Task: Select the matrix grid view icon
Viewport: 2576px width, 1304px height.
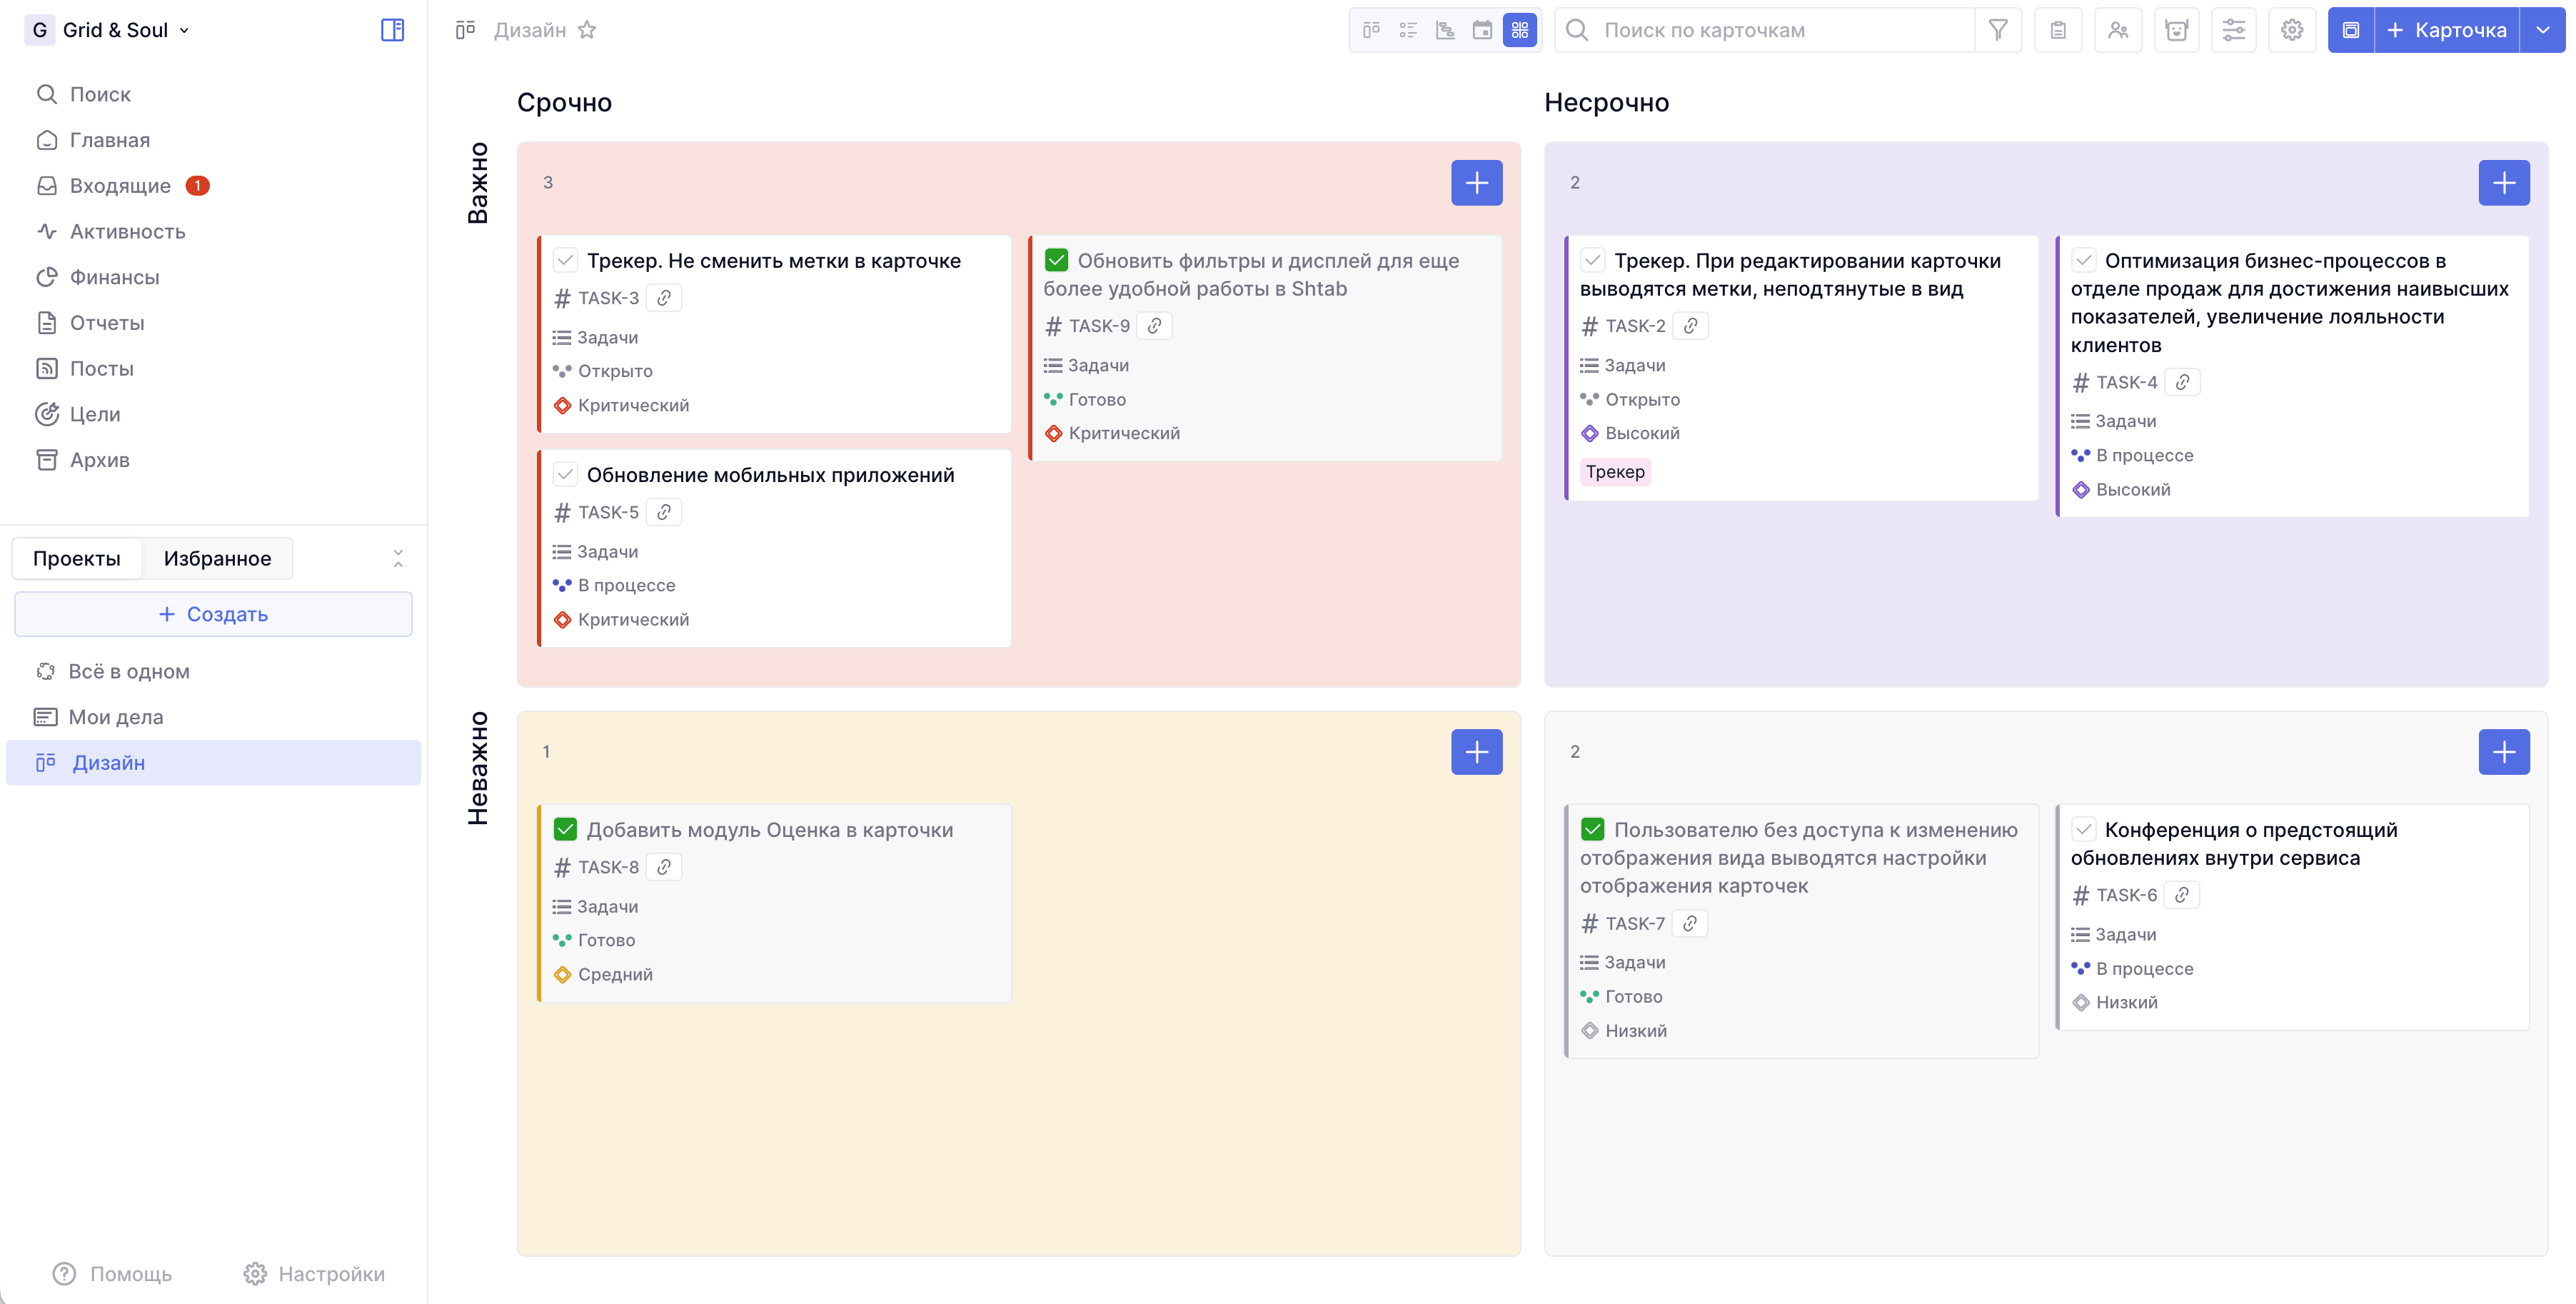Action: (x=1519, y=30)
